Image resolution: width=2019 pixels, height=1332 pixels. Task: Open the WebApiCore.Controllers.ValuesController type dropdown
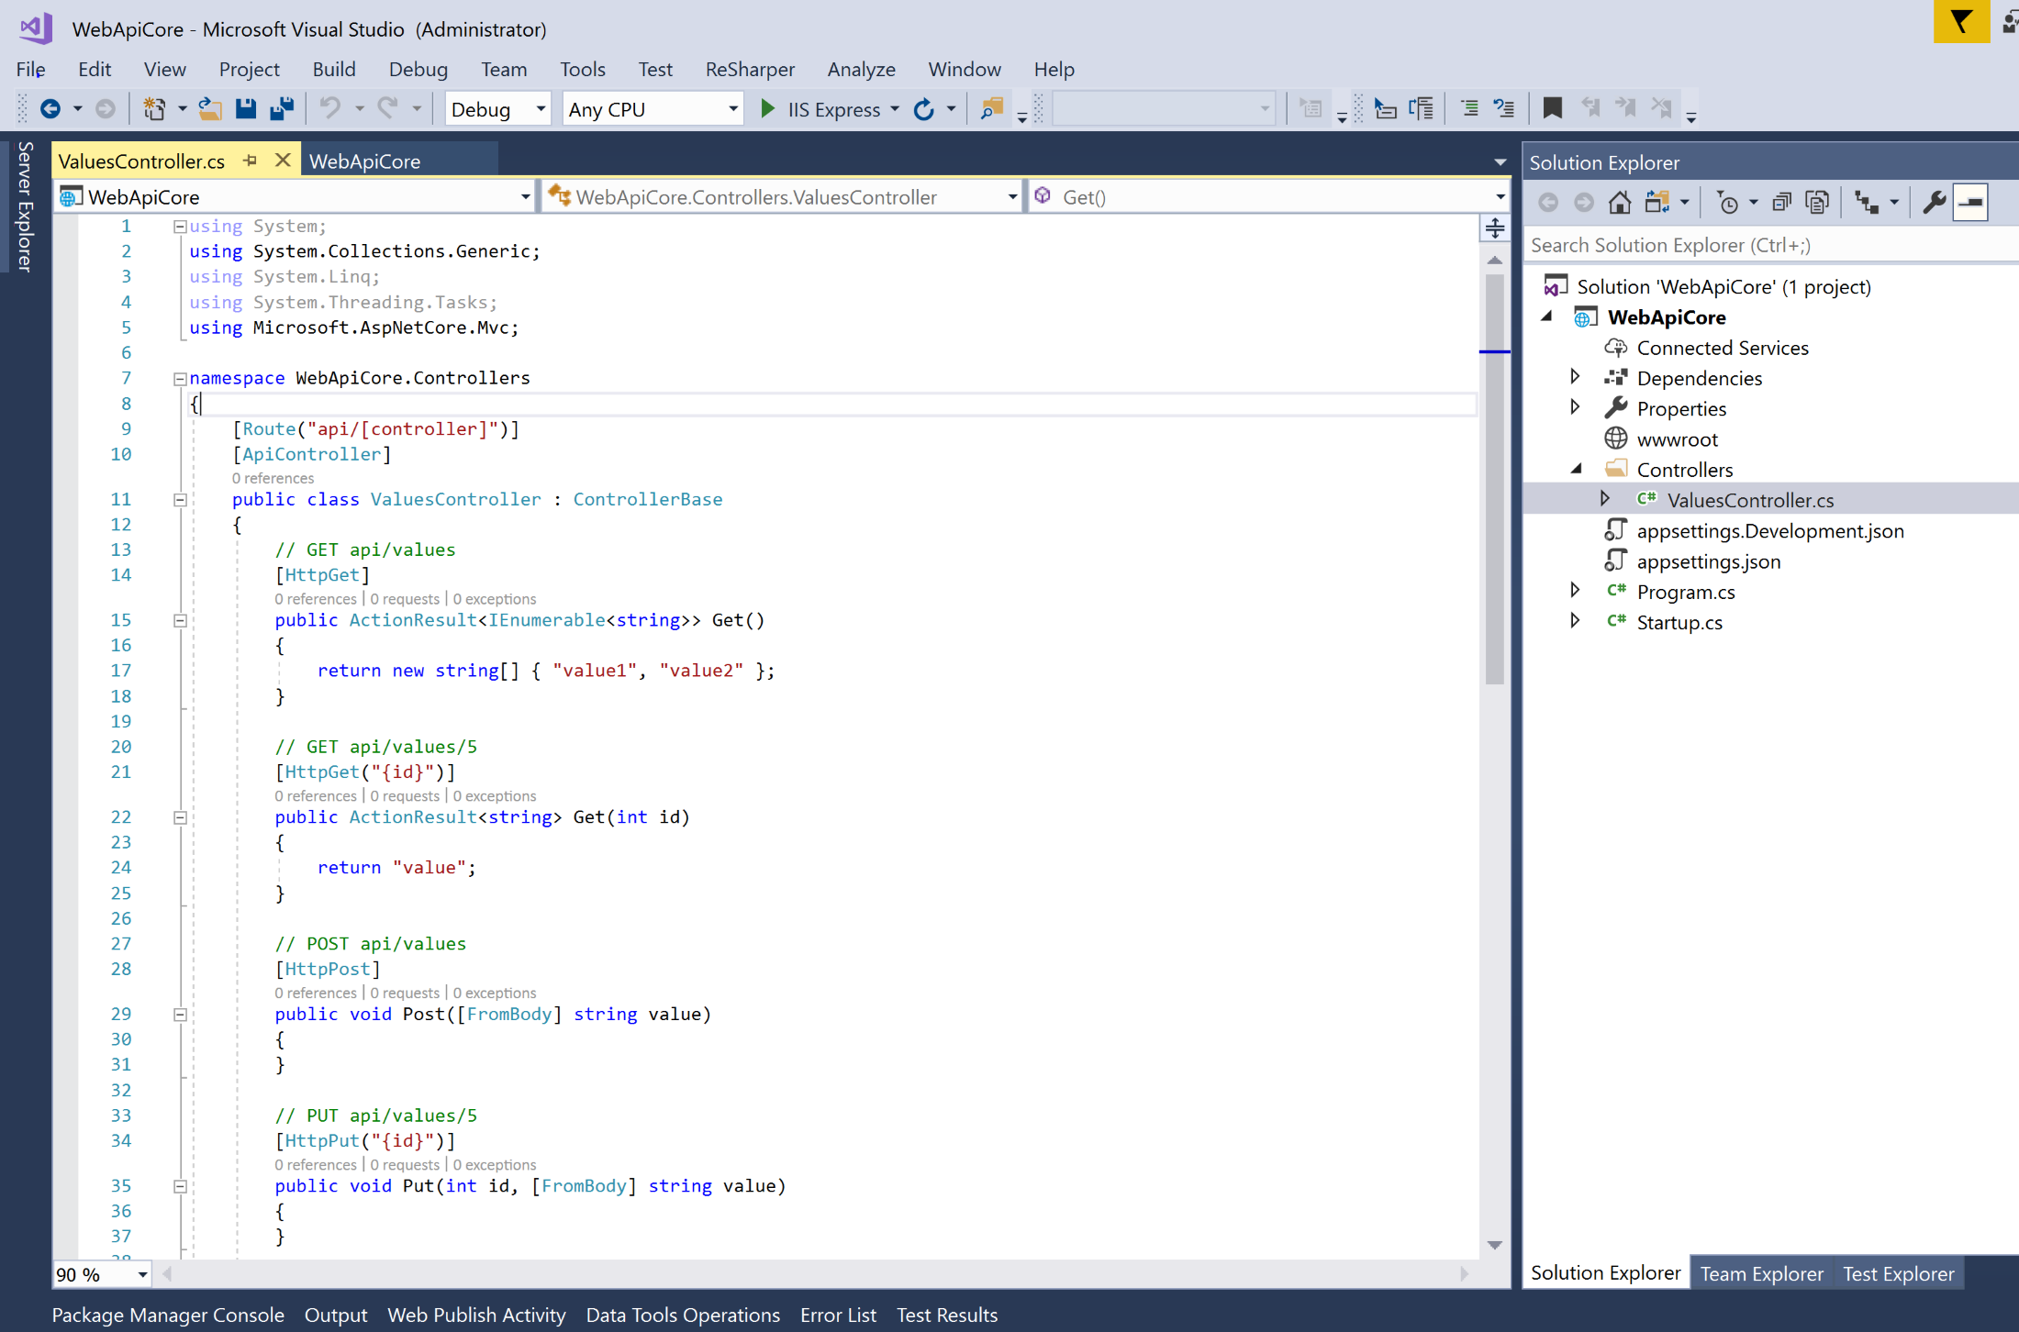point(782,196)
